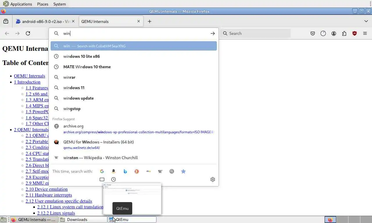The height and width of the screenshot is (223, 372).
Task: Choose 'MATE Windows 10 theme' suggestion
Action: [x=134, y=67]
